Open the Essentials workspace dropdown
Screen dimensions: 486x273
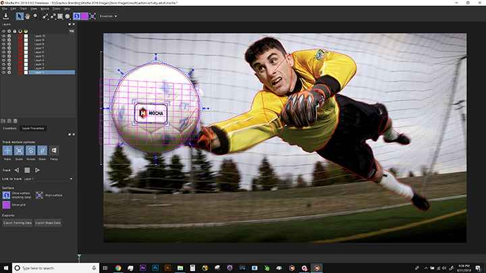coord(108,16)
